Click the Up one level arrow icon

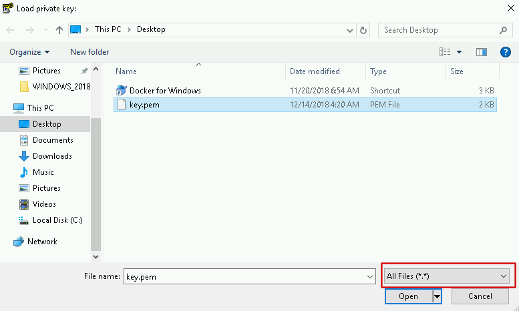coord(59,30)
